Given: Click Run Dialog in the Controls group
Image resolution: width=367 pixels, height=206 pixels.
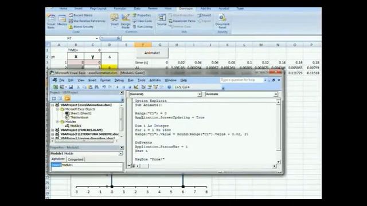Looking at the screenshot, I should (143, 27).
